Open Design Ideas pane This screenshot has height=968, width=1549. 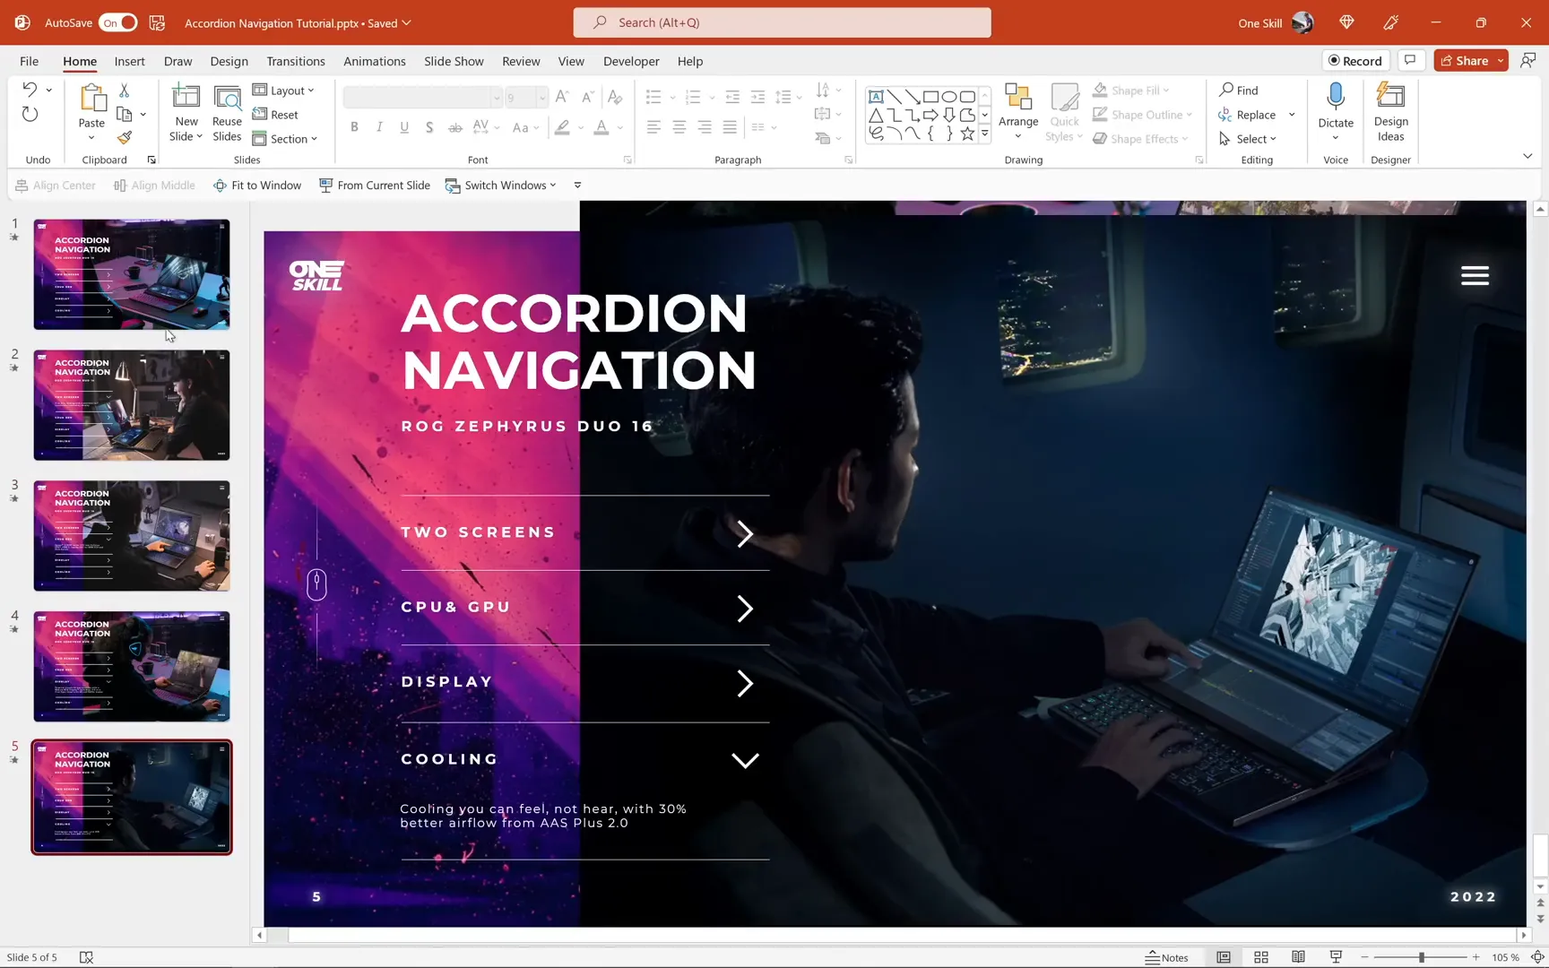[1390, 112]
